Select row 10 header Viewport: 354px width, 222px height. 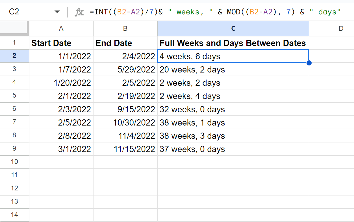14,162
